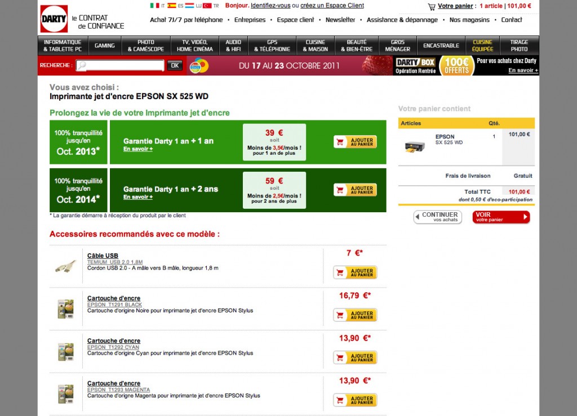The height and width of the screenshot is (416, 577).
Task: Open the Audio & Hifi category
Action: [233, 46]
